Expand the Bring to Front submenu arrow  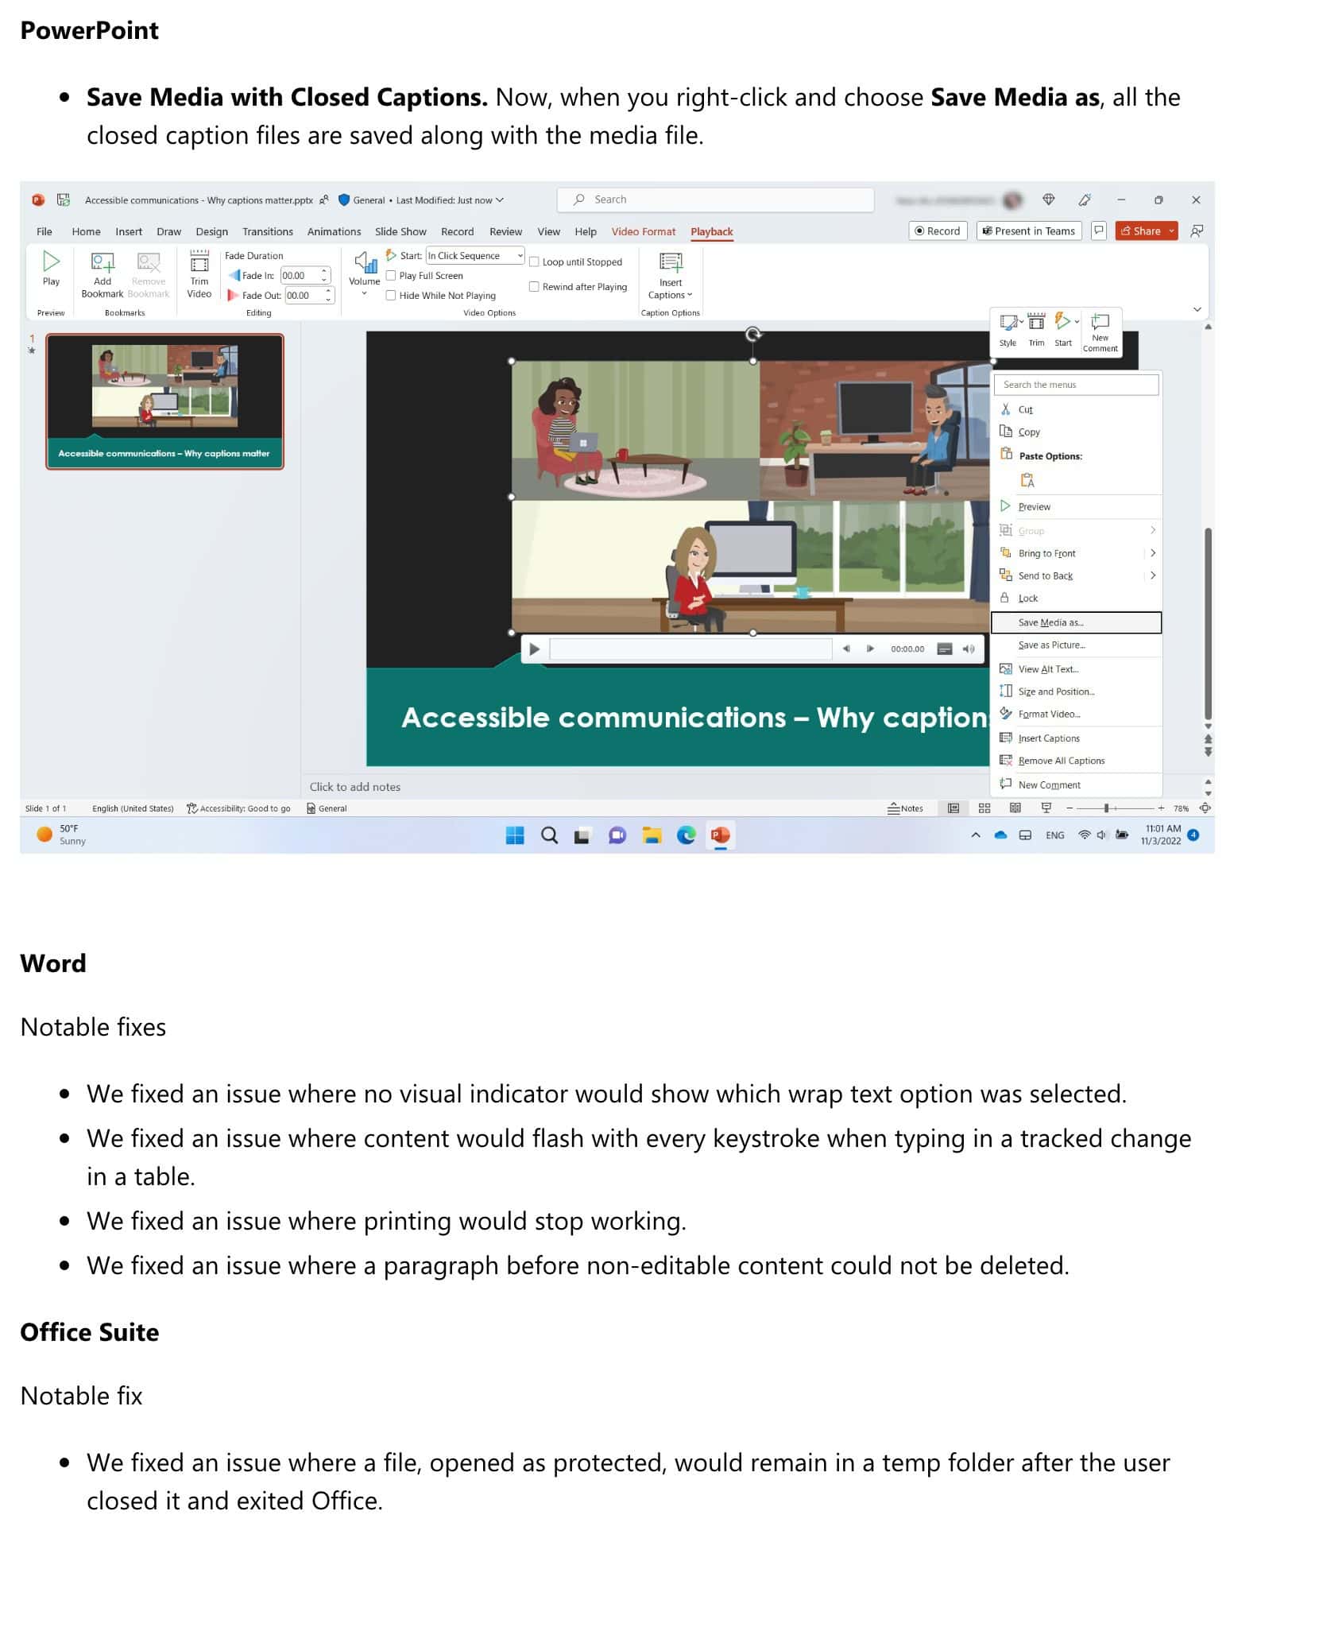[1153, 553]
